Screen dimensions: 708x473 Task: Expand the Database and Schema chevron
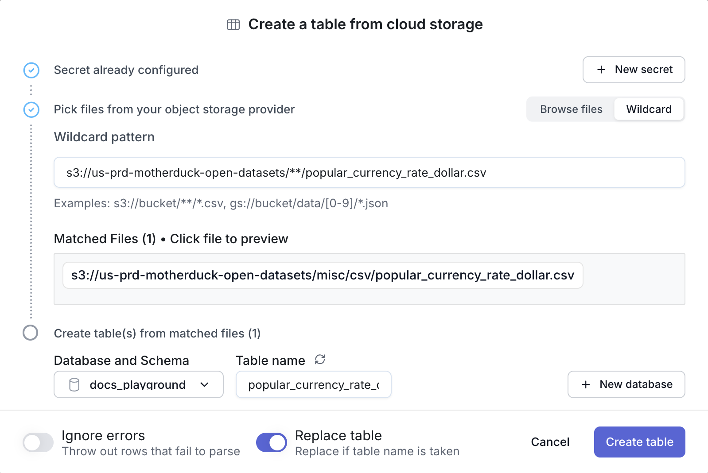(x=204, y=384)
